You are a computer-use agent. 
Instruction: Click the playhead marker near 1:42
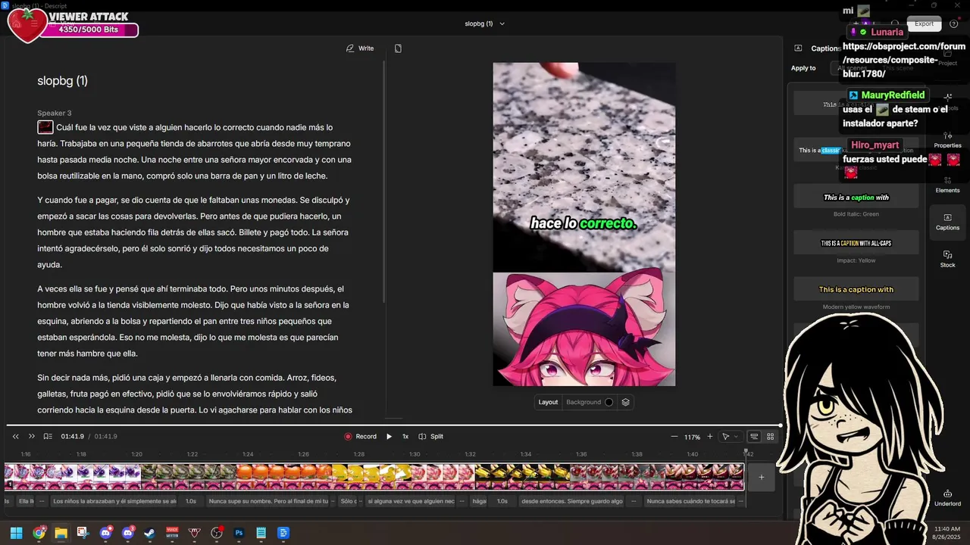[x=746, y=453]
